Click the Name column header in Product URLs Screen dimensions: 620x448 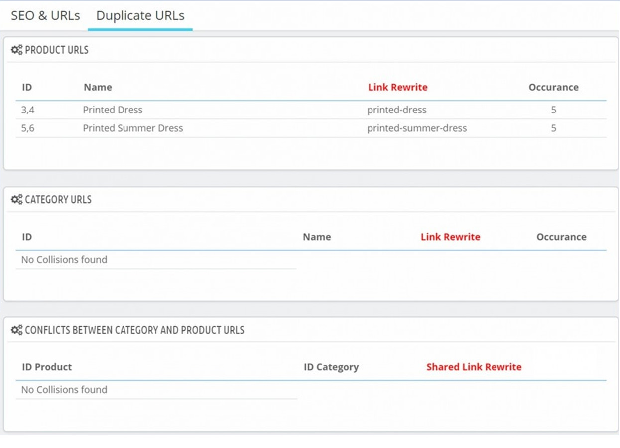(x=98, y=87)
